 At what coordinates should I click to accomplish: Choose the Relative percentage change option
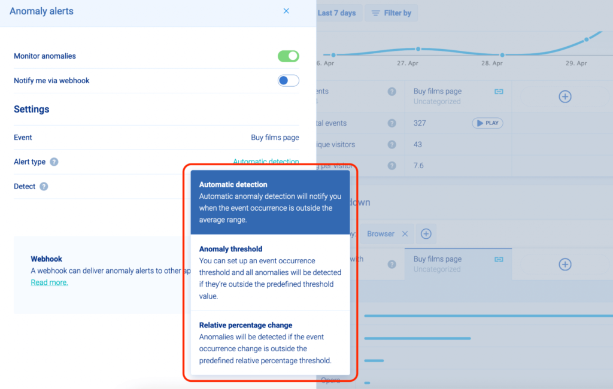tap(270, 343)
